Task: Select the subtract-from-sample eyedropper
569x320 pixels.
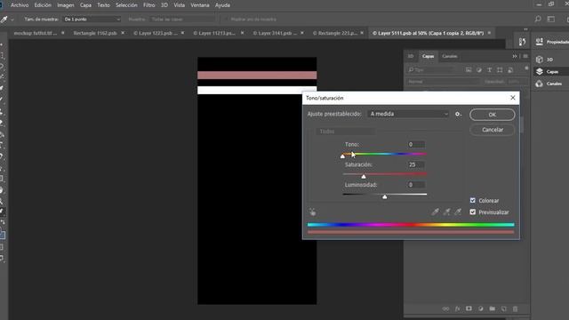Action: pos(458,212)
